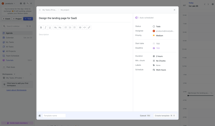Click the Today label in calendar

point(191,3)
